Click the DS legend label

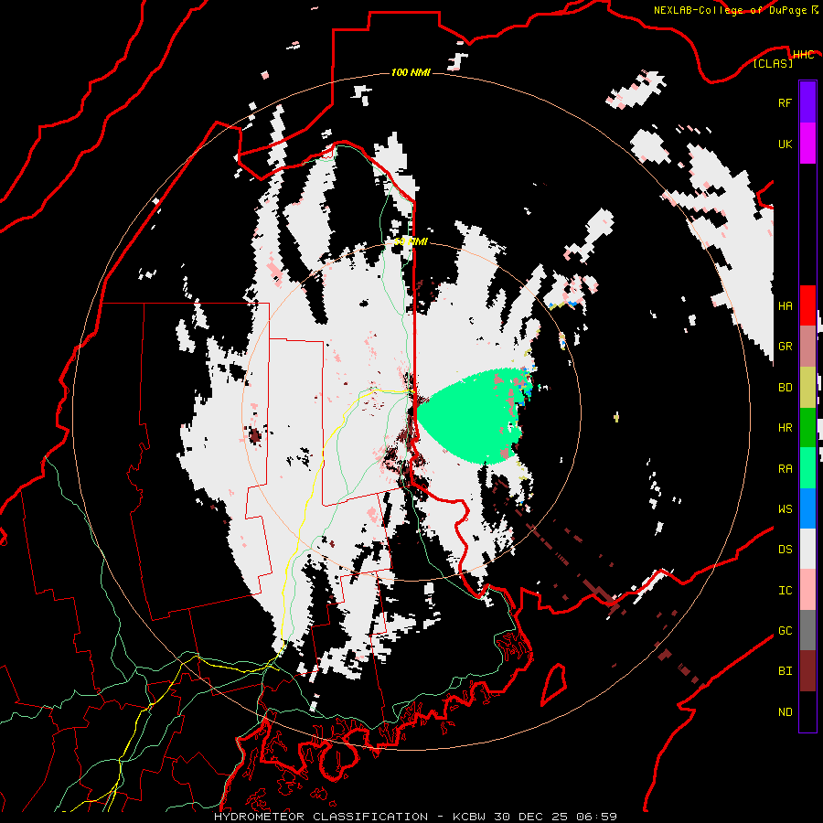[785, 550]
